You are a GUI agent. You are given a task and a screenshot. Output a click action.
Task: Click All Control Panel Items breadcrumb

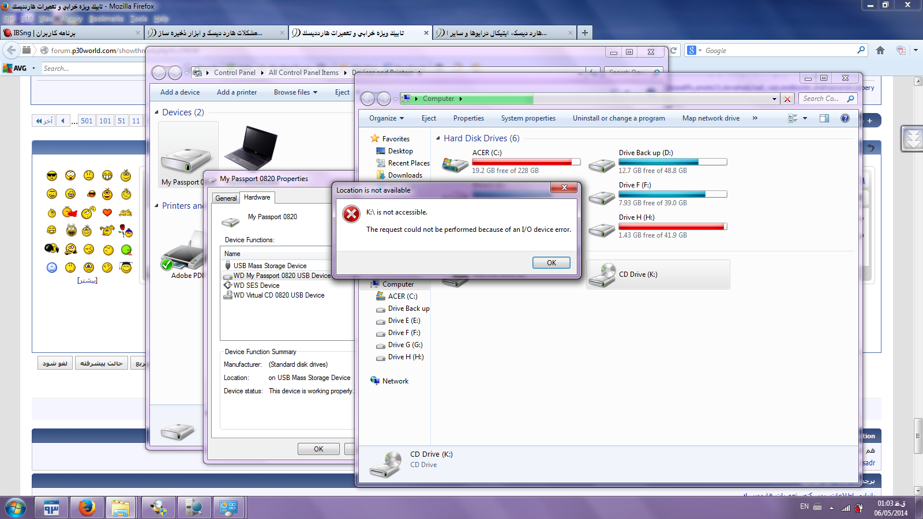(x=303, y=73)
